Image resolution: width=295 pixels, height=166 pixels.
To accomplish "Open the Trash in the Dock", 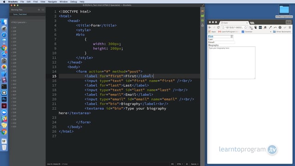I will point(4,148).
